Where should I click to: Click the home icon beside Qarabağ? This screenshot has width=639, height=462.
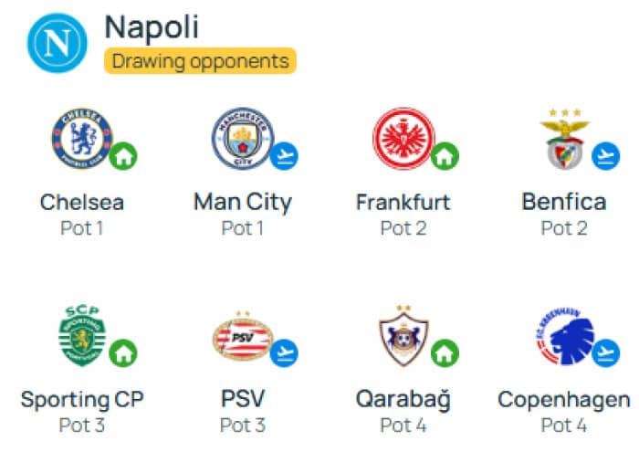[x=445, y=353]
